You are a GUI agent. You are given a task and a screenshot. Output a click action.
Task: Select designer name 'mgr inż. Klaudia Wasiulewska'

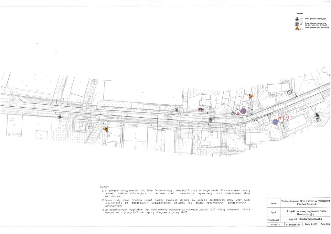305,219
